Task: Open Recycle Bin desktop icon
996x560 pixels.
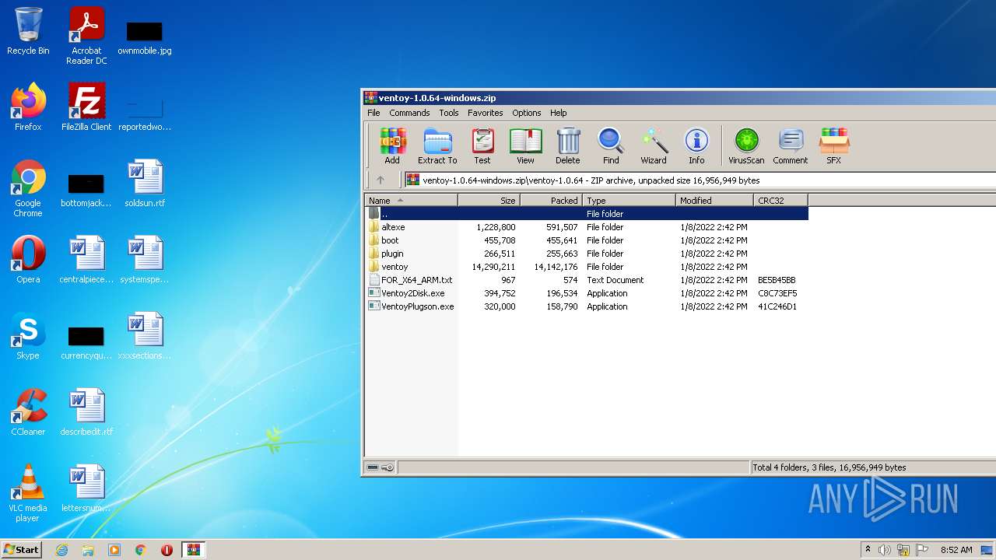Action: 28,31
